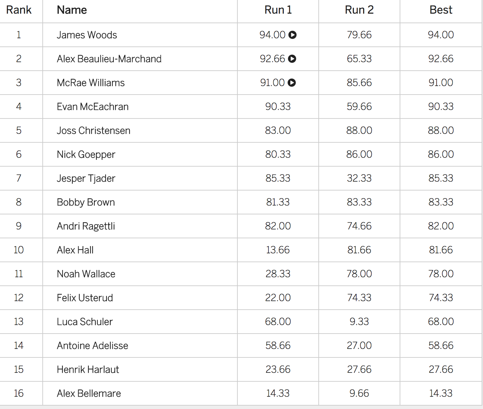Image resolution: width=483 pixels, height=409 pixels.
Task: Click on Joss Christensen's name
Action: click(x=94, y=130)
